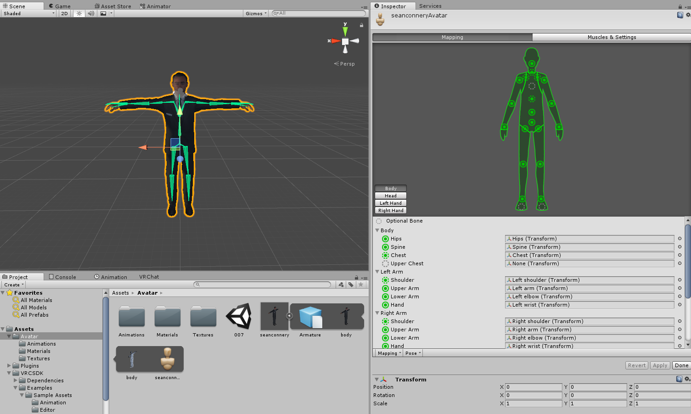Collapse the Left Arm bone section
The height and width of the screenshot is (414, 691).
pos(377,272)
